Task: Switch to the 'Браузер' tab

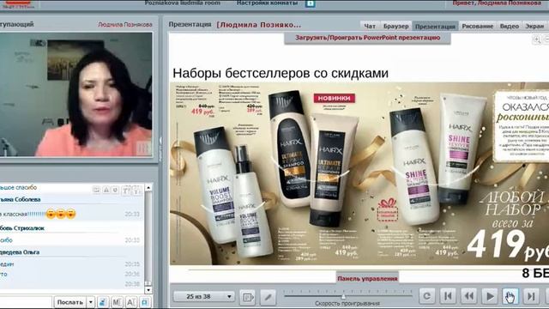Action: [x=395, y=26]
